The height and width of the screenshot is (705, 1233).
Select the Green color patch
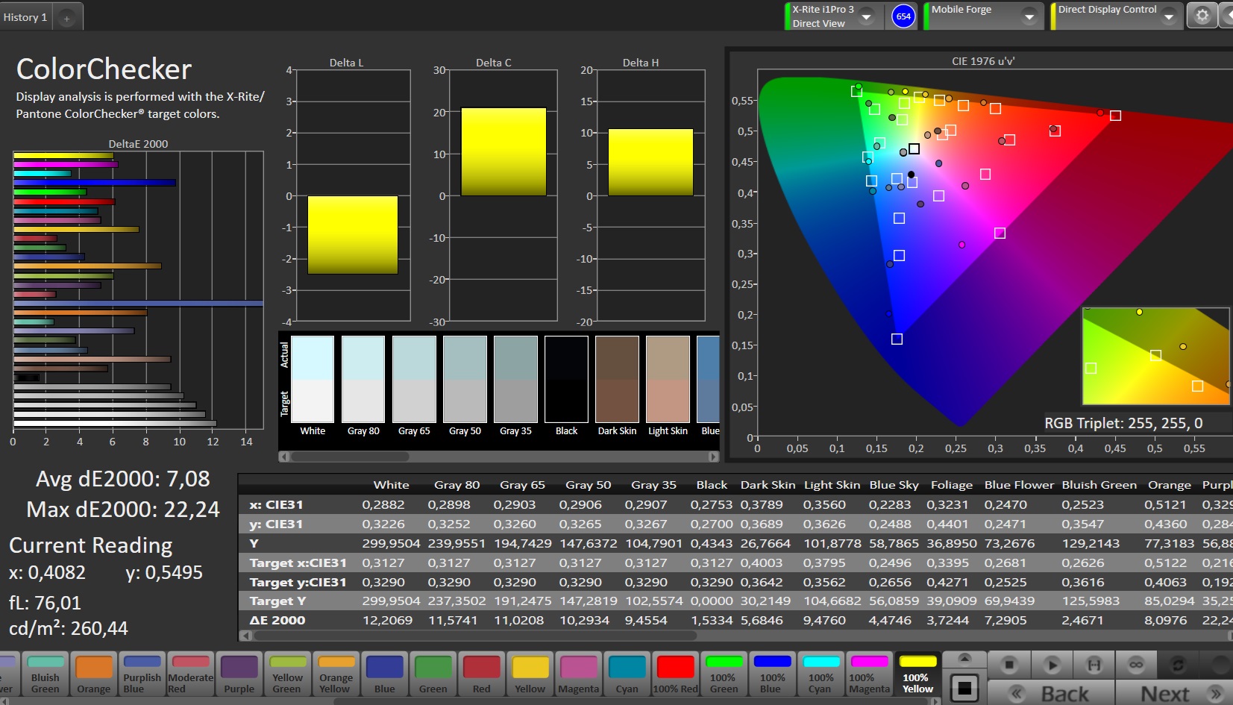pos(433,674)
